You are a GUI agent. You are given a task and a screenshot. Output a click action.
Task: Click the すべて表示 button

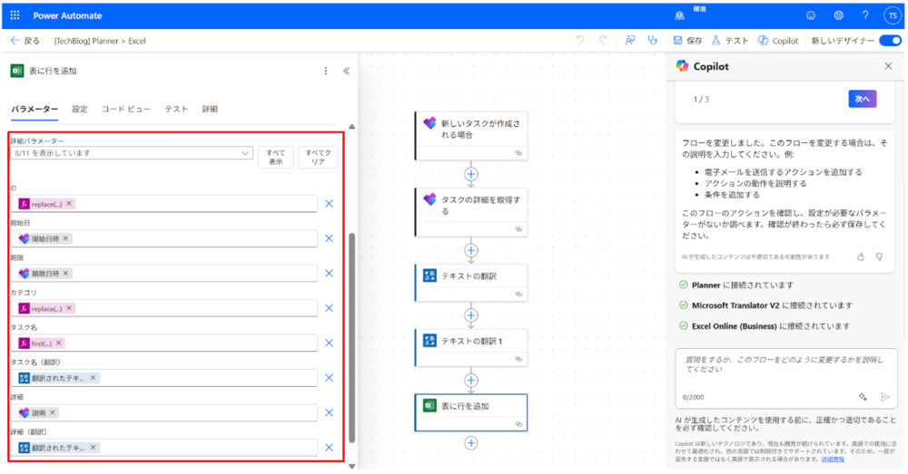tap(275, 158)
